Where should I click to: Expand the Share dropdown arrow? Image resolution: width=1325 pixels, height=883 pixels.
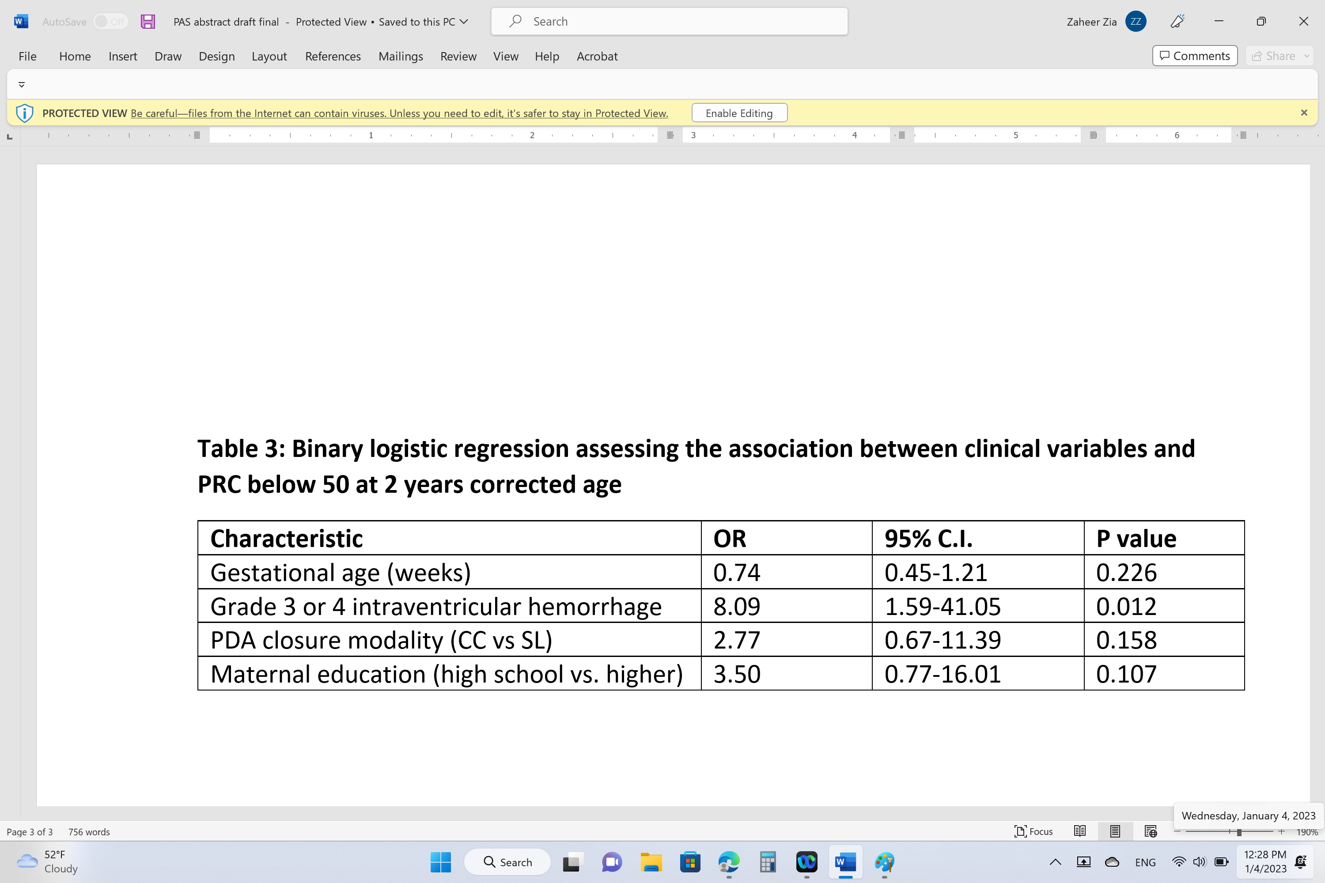[1306, 56]
